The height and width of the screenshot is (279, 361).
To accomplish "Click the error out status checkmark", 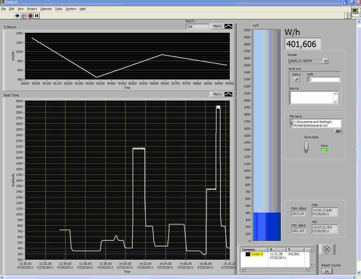I will [296, 80].
